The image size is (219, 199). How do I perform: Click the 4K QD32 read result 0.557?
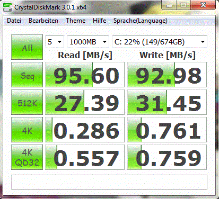click(x=85, y=157)
